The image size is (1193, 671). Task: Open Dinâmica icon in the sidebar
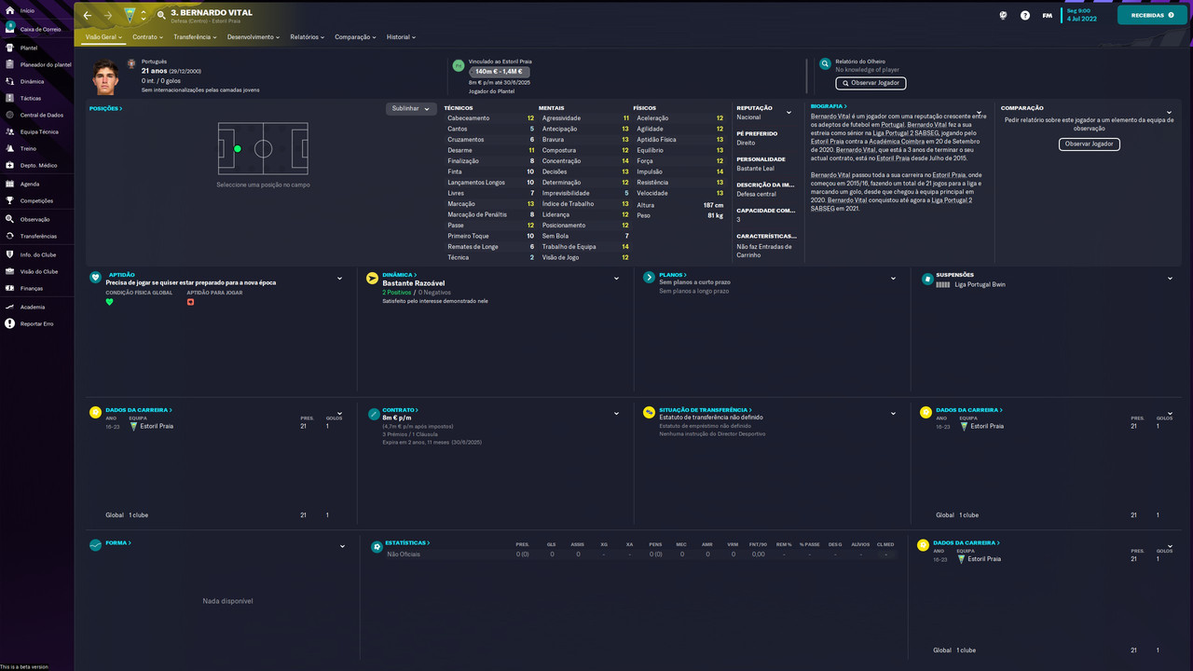click(x=9, y=81)
